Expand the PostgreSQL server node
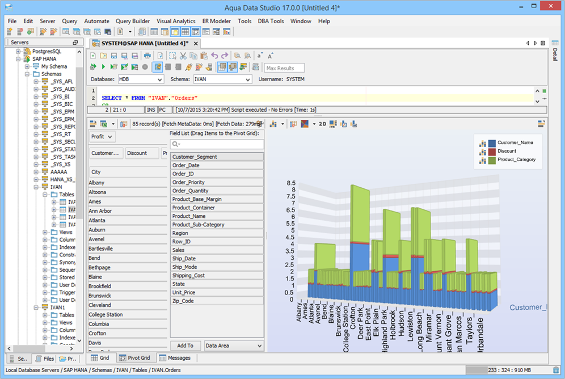 pyautogui.click(x=18, y=51)
